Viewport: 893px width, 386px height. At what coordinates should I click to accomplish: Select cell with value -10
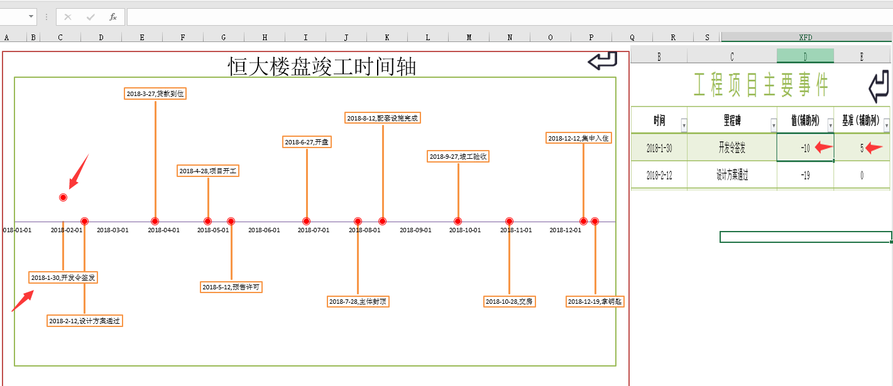[806, 148]
